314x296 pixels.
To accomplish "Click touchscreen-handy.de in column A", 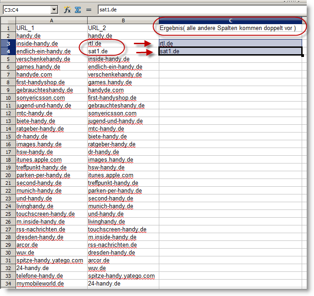I will click(x=52, y=214).
